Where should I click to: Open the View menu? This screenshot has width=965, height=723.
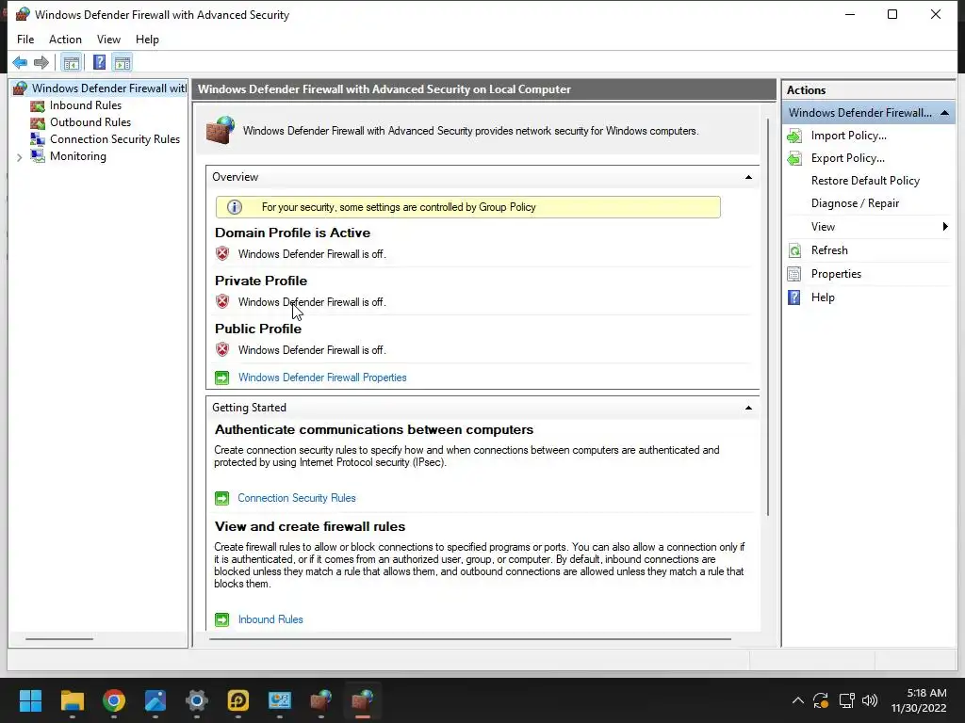pos(108,40)
